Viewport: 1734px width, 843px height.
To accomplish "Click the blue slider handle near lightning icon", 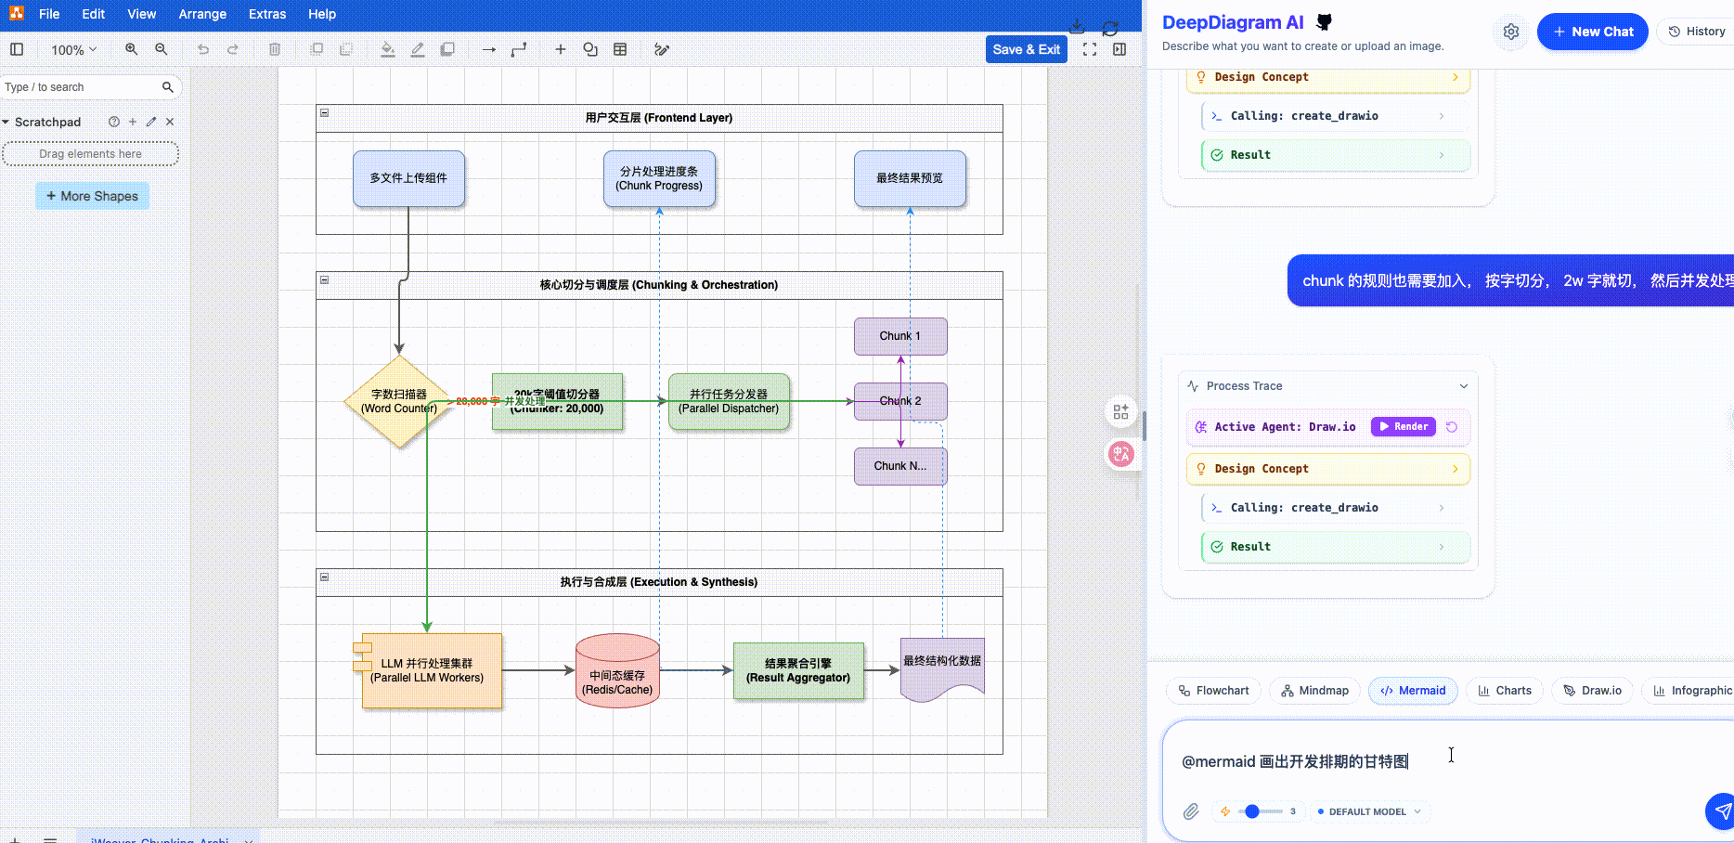I will [x=1252, y=811].
